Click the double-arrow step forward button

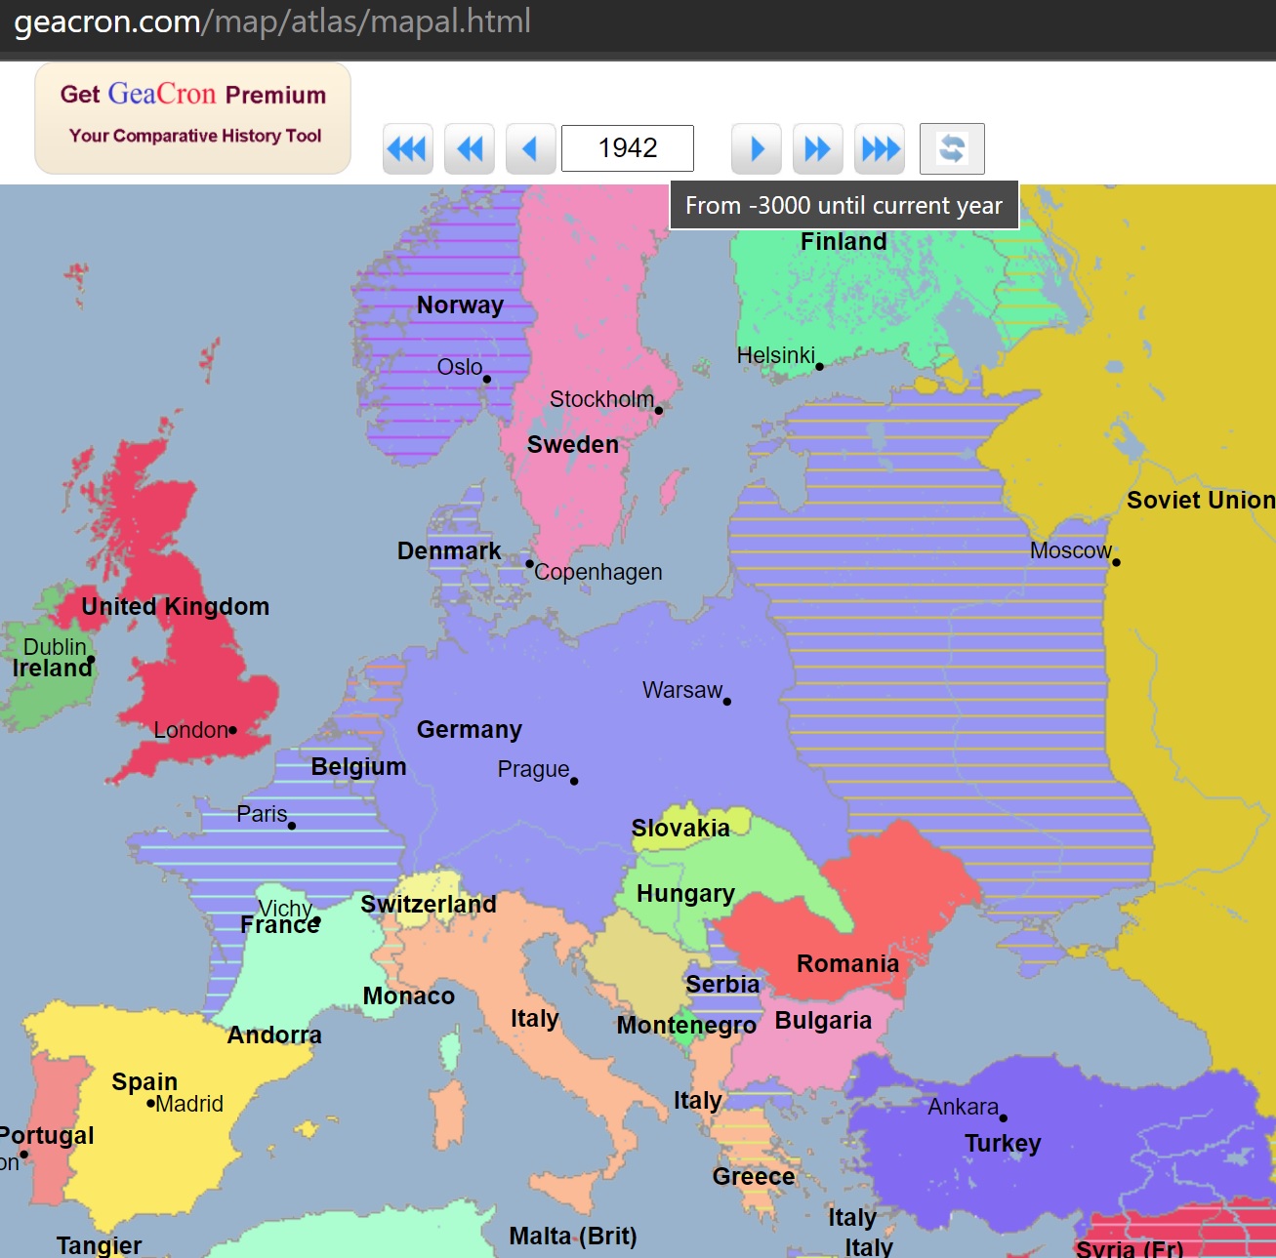(818, 148)
